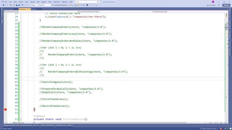Open the Debug menu
The image size is (232, 130).
(32, 2)
